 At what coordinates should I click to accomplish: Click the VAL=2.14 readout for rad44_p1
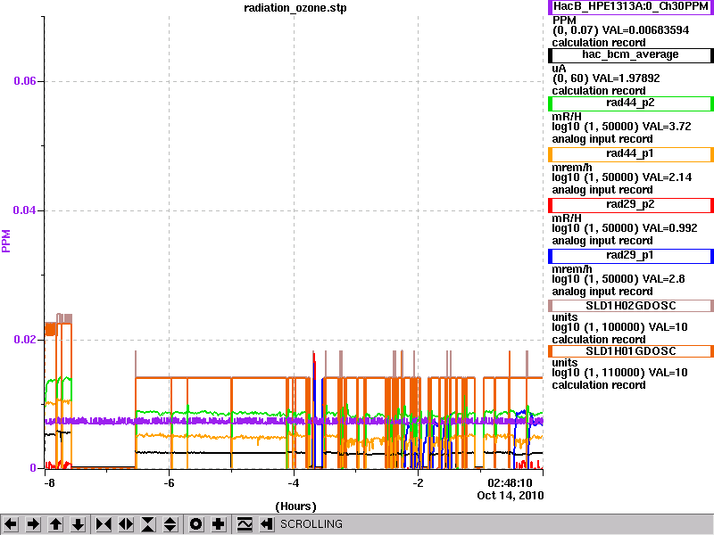coord(667,177)
